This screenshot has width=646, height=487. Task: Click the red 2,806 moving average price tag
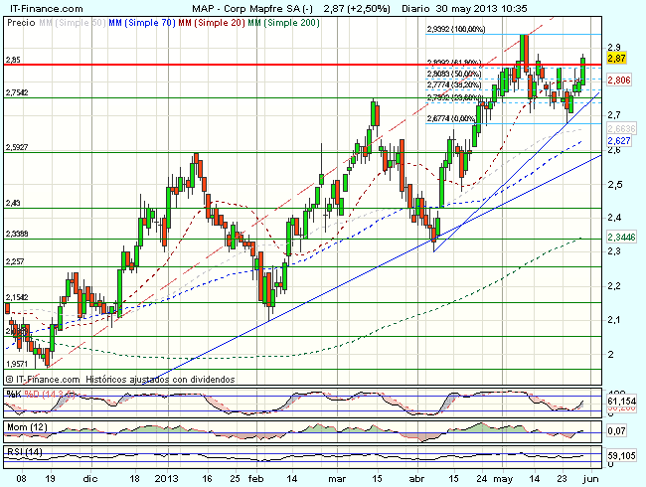point(619,80)
